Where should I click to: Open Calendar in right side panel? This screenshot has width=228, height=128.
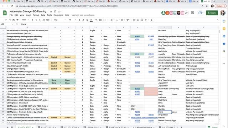(224, 21)
